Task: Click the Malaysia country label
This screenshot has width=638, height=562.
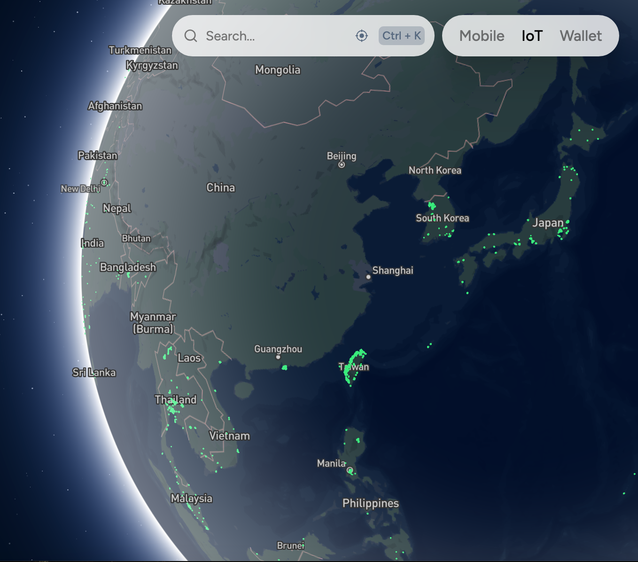Action: click(x=192, y=499)
